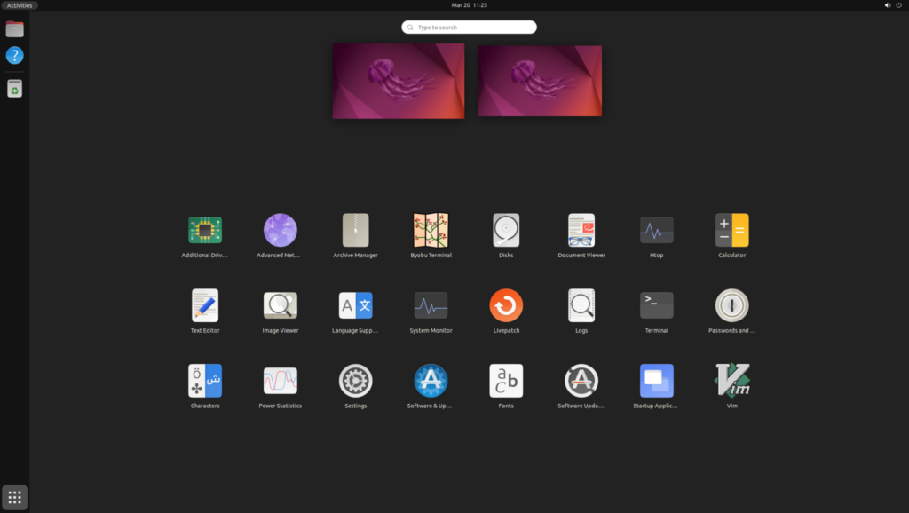The width and height of the screenshot is (909, 513).
Task: Start the Vim editor
Action: tap(732, 382)
